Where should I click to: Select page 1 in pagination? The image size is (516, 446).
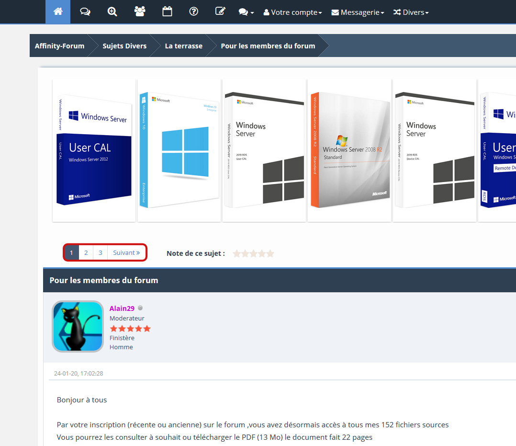[71, 252]
